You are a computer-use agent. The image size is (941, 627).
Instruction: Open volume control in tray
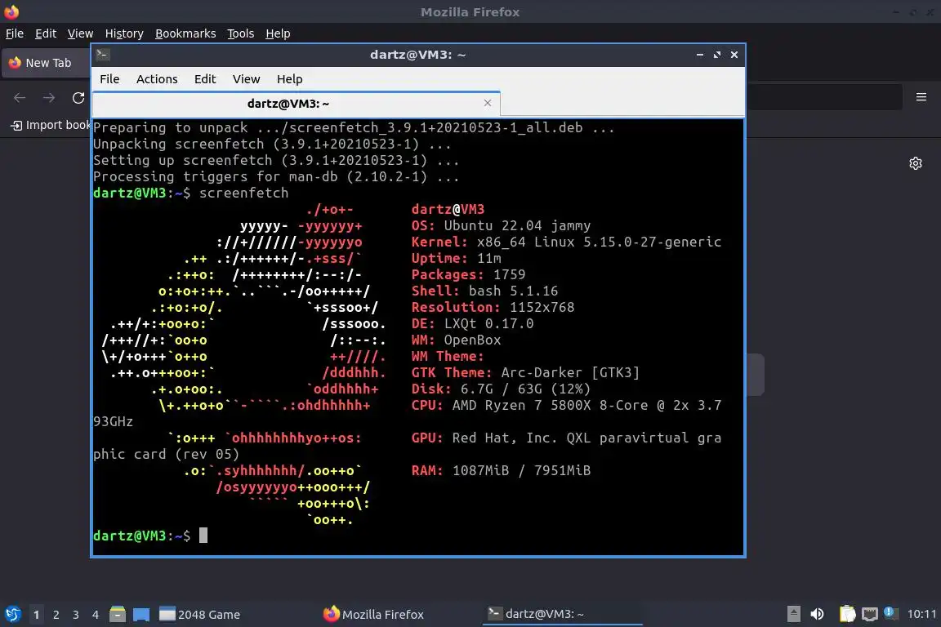(x=817, y=614)
